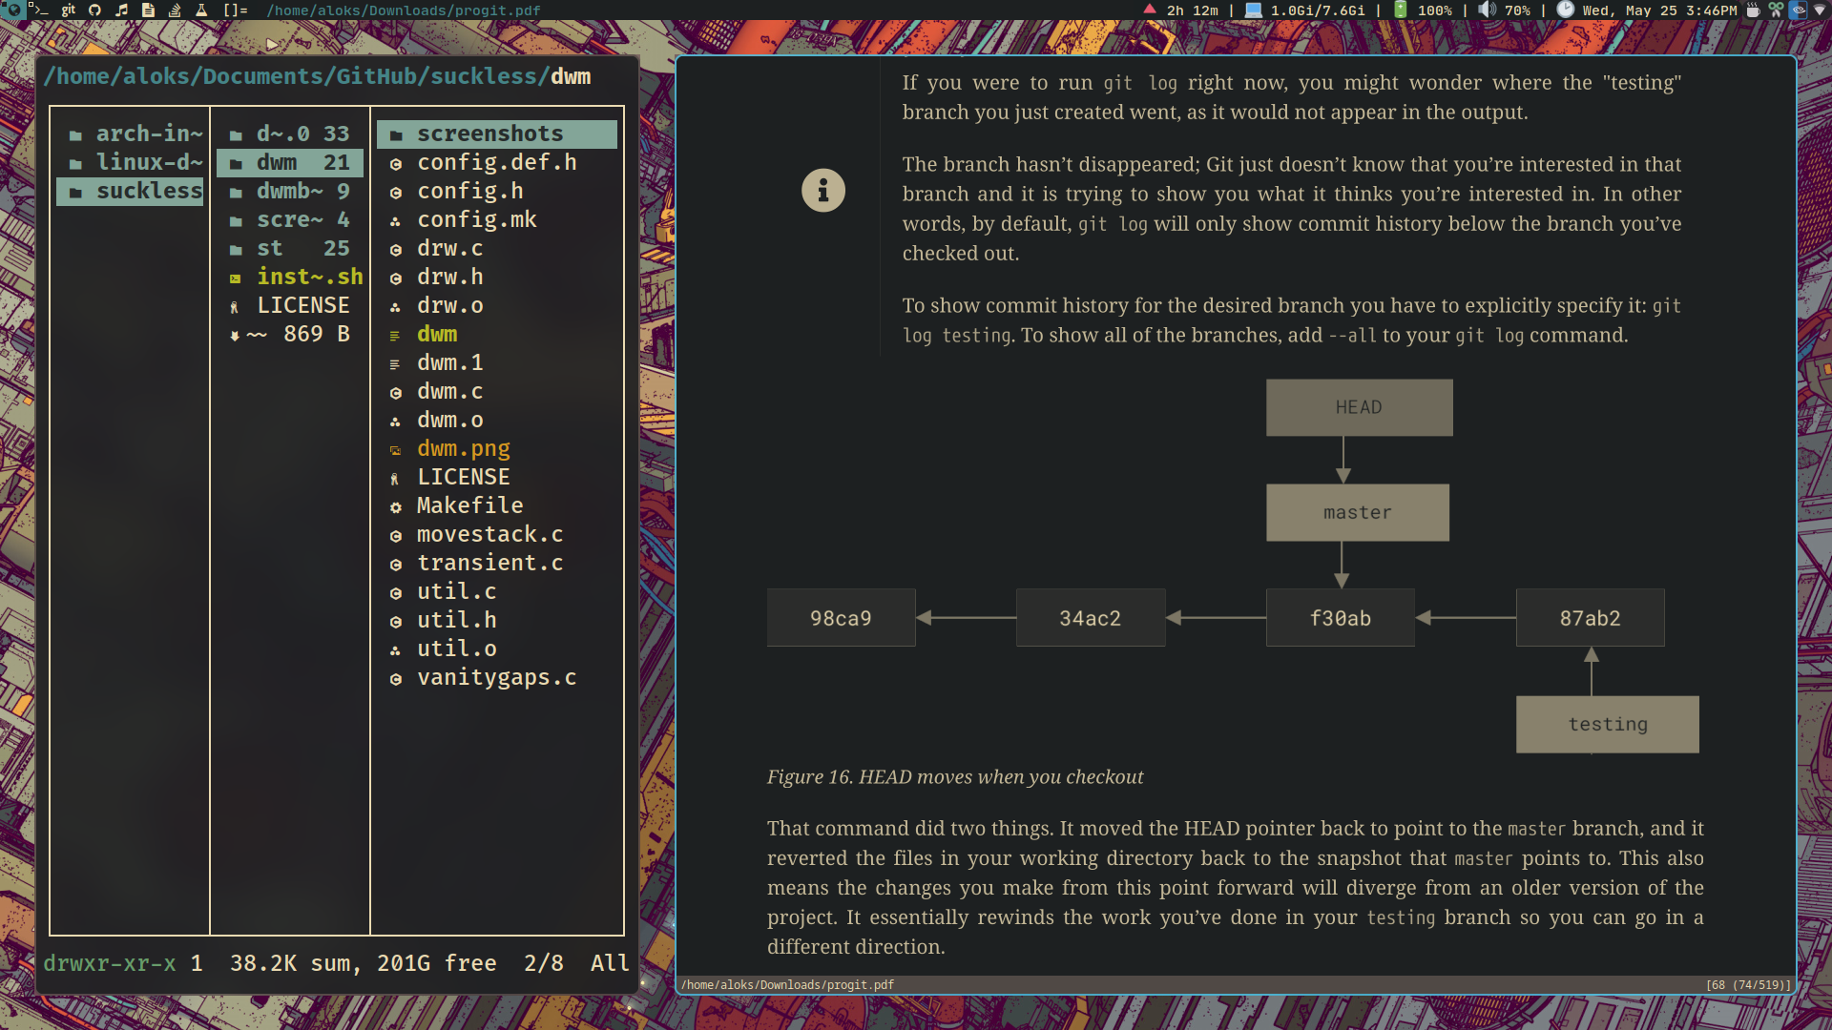
Task: Click the master branch box in diagram
Action: click(1357, 513)
